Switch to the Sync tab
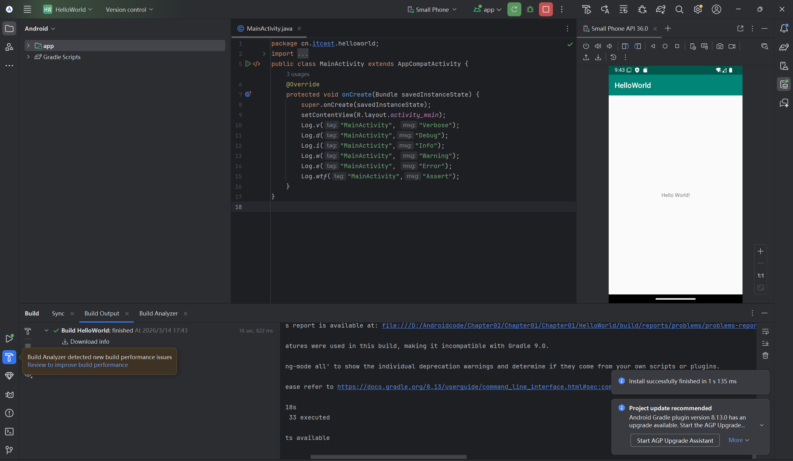Viewport: 793px width, 461px height. pos(58,313)
